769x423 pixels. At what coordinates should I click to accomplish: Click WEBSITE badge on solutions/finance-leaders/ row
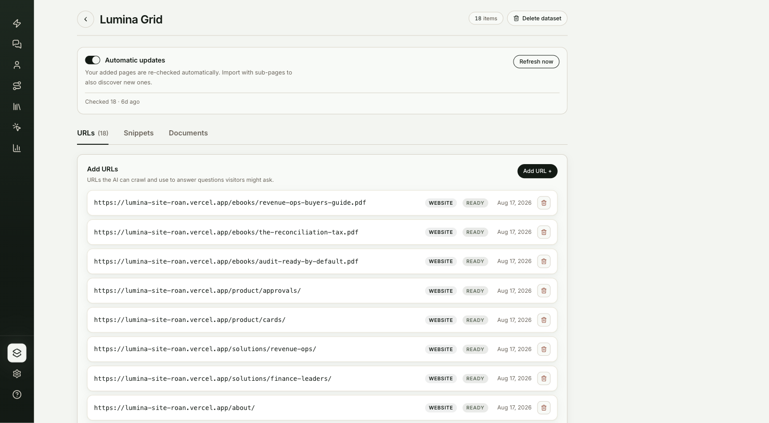click(x=441, y=378)
